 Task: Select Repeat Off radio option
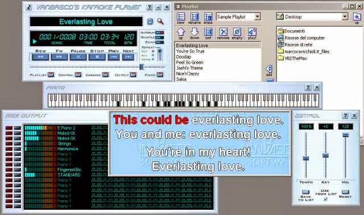coord(153,51)
